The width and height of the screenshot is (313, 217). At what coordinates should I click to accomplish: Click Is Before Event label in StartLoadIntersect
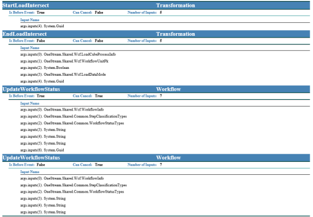tap(22, 13)
